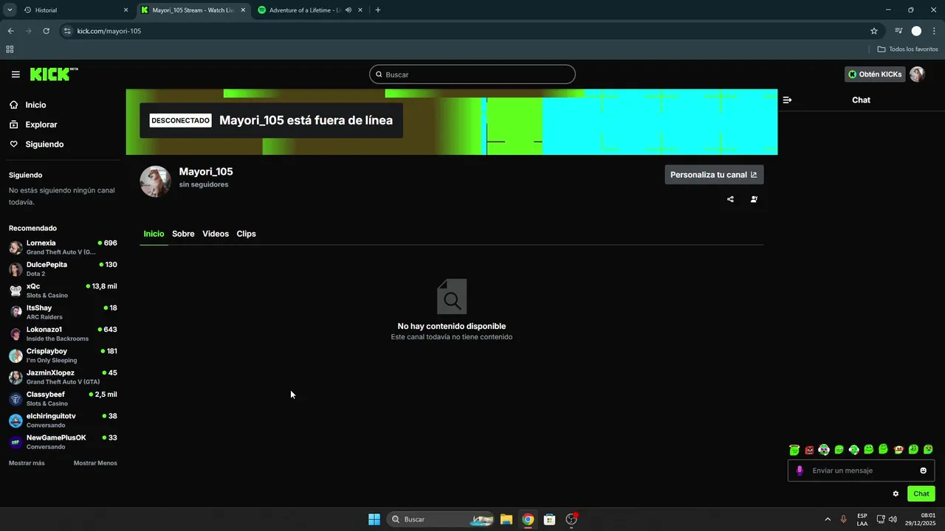Click the taskbar microphone tray icon
Image resolution: width=945 pixels, height=531 pixels.
pos(843,519)
